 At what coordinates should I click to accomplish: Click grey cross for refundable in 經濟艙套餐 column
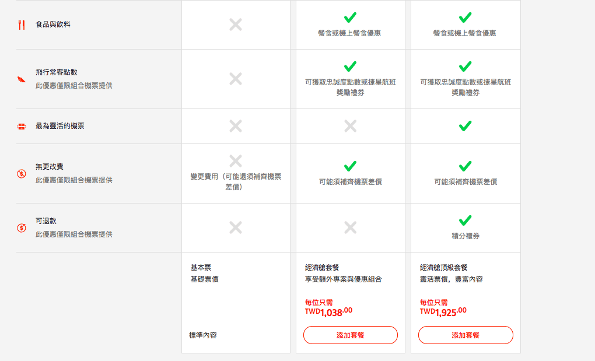350,227
